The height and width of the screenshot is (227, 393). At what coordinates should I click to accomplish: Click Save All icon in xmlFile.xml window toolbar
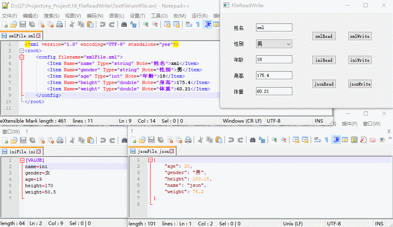(32, 24)
